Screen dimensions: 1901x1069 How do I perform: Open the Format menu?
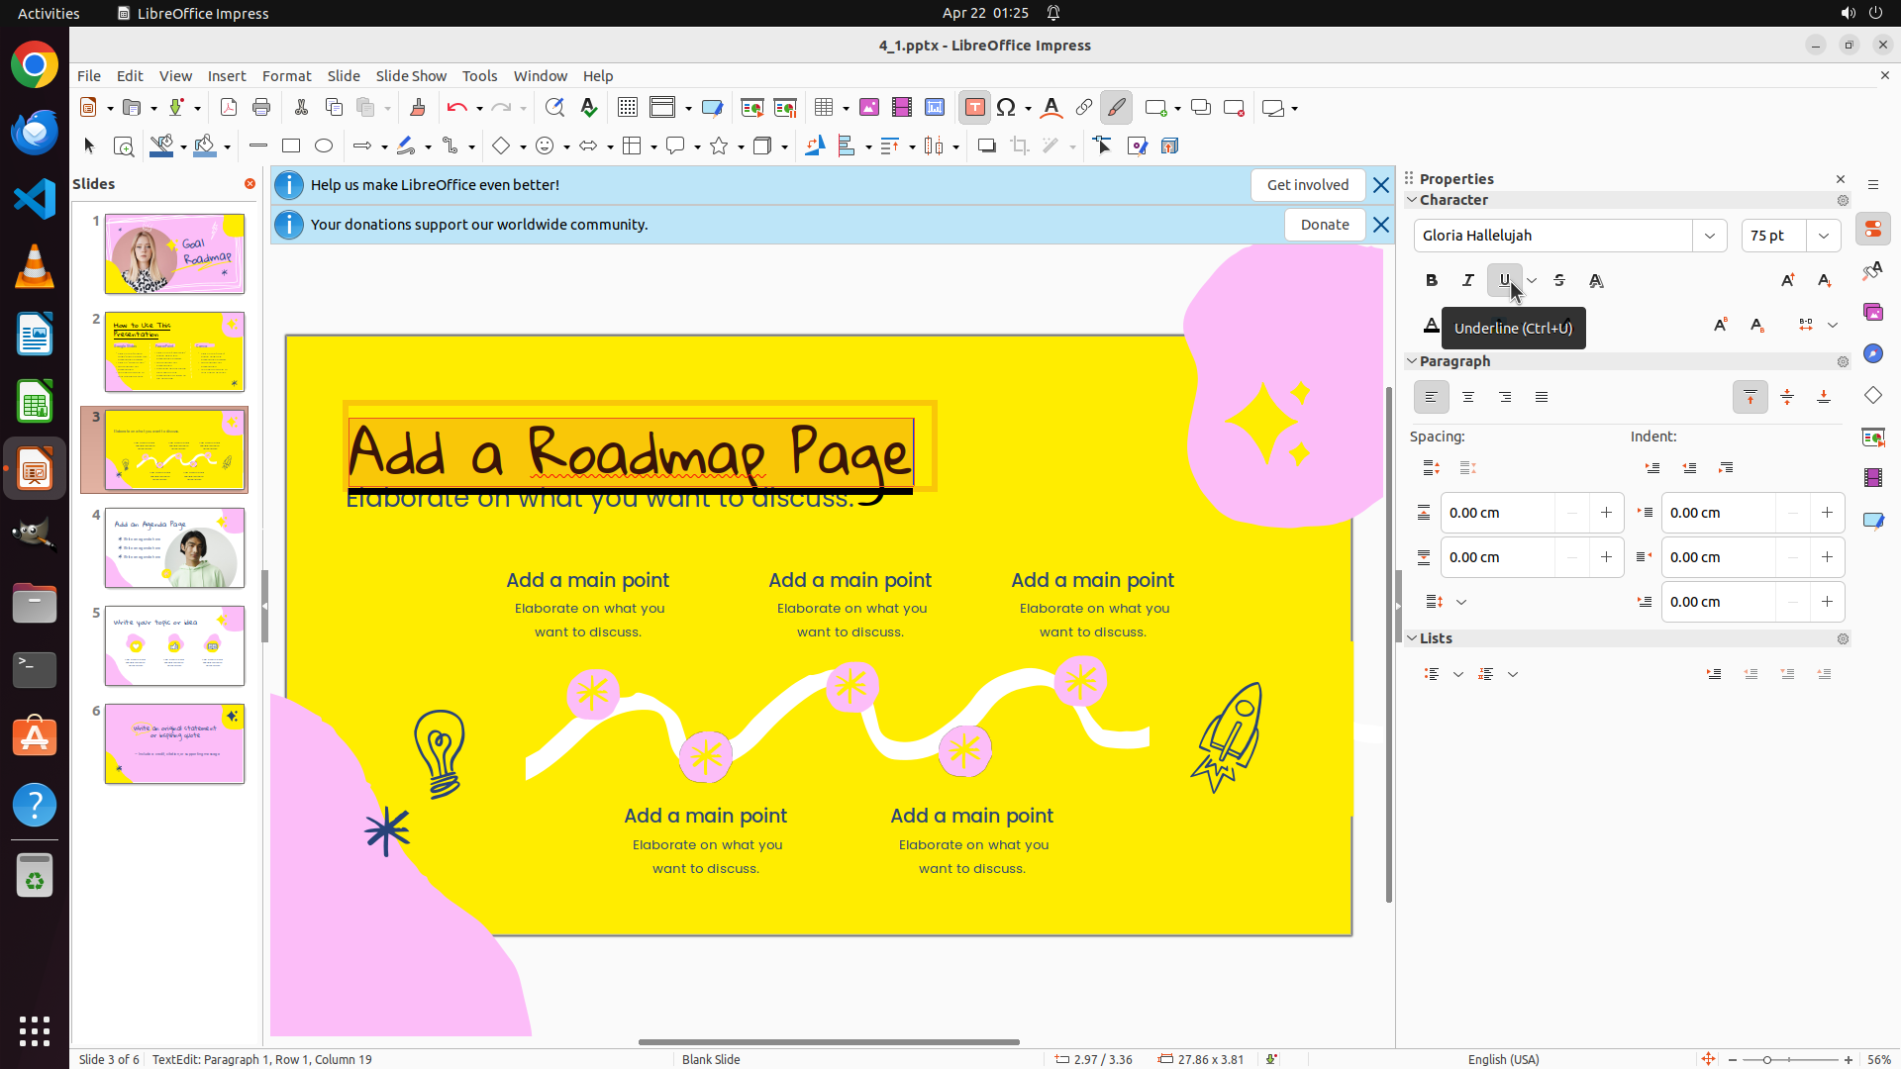286,75
